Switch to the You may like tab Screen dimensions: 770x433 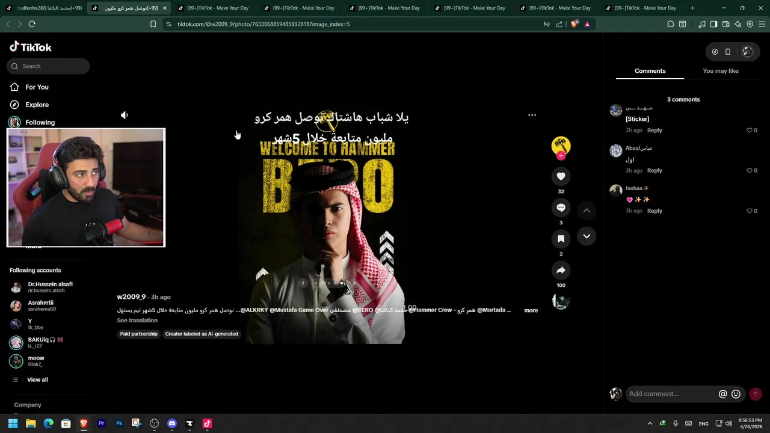(721, 71)
